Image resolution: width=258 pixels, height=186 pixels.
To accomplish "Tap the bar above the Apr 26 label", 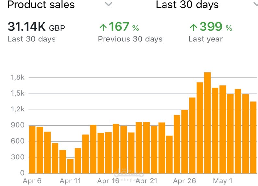I will [185, 142].
